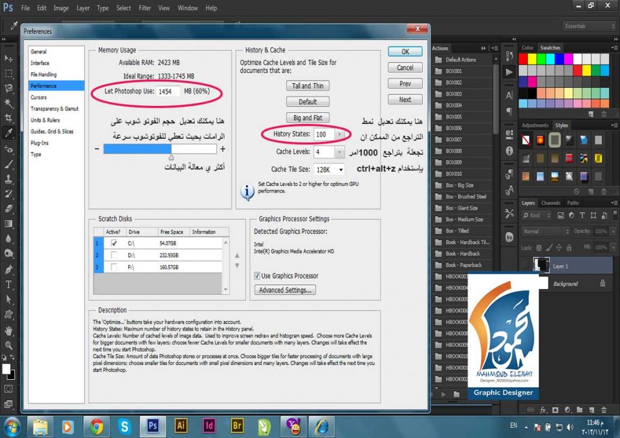Click the Tall and Thin button

(308, 85)
